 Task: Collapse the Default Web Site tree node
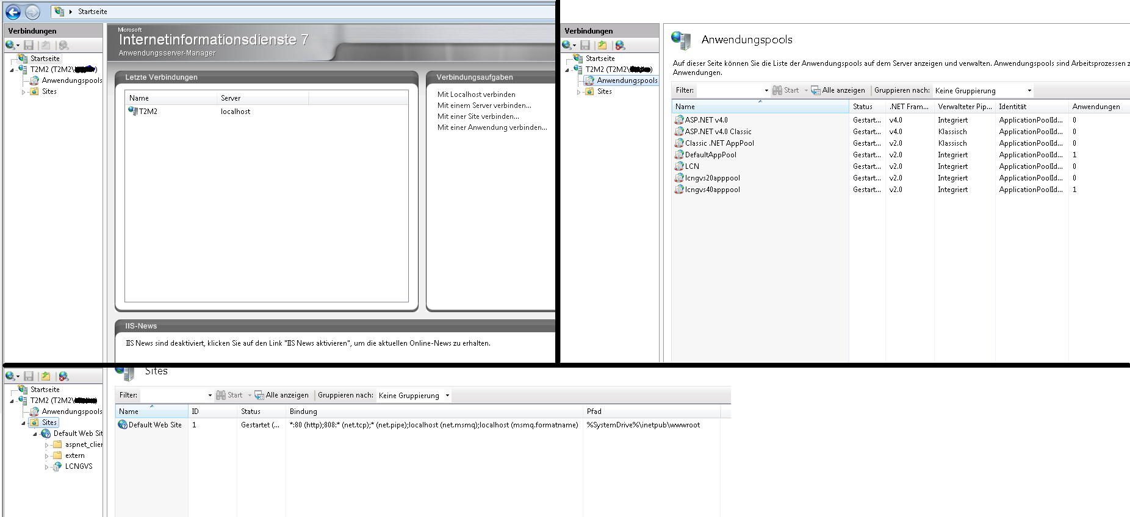(x=35, y=434)
